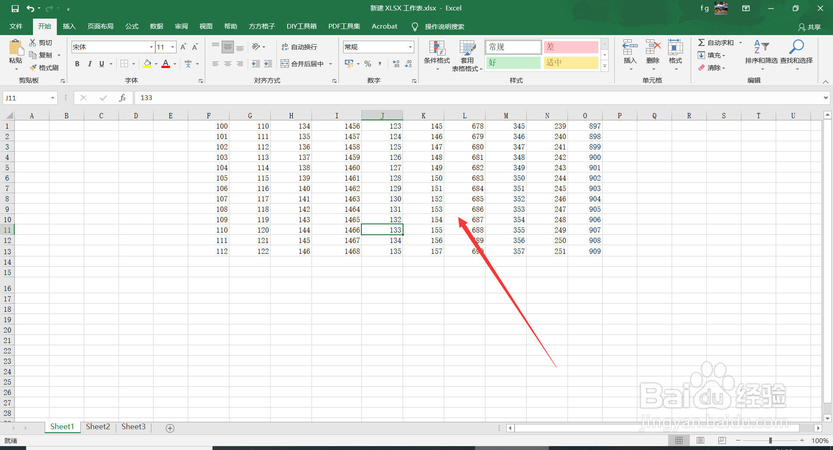The width and height of the screenshot is (833, 450).
Task: Expand the cell styles gallery arrow
Action: (605, 66)
